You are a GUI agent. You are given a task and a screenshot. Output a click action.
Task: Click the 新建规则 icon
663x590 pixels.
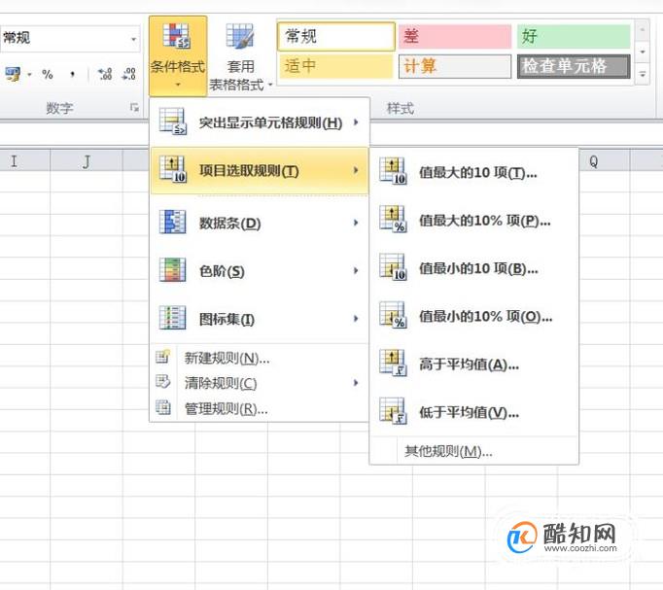coord(162,357)
